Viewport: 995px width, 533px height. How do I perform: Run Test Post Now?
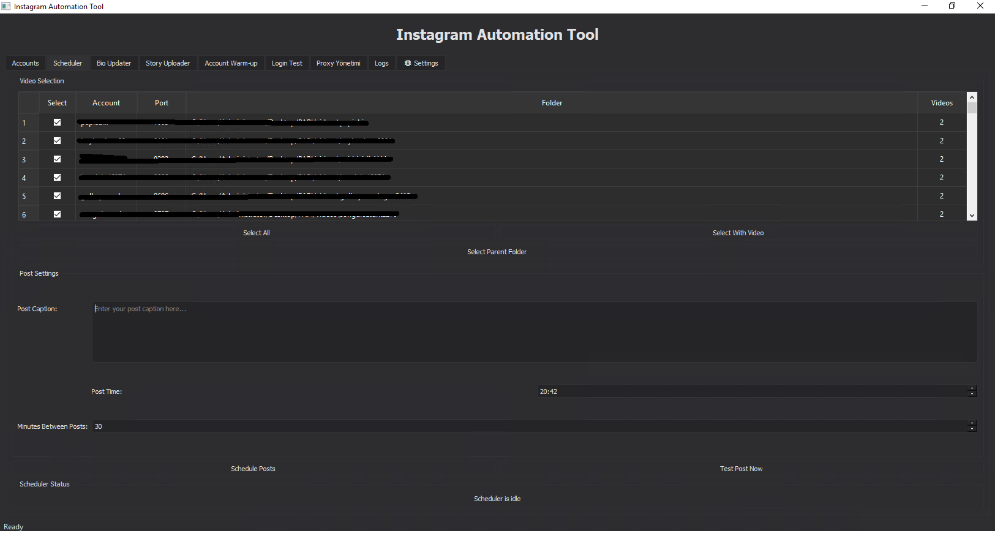741,469
